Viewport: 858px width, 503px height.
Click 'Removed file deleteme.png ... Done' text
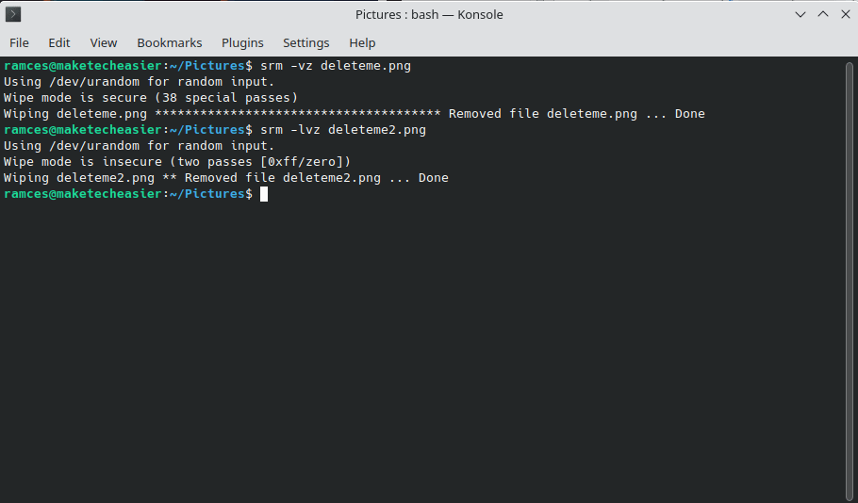tap(577, 114)
